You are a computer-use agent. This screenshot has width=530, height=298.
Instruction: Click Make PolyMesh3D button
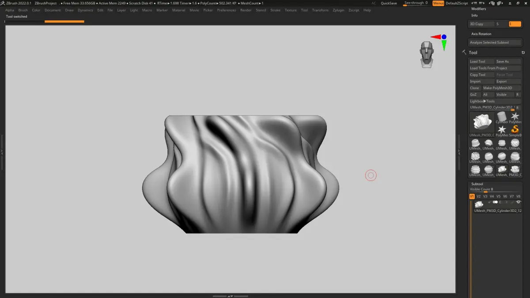pyautogui.click(x=502, y=88)
